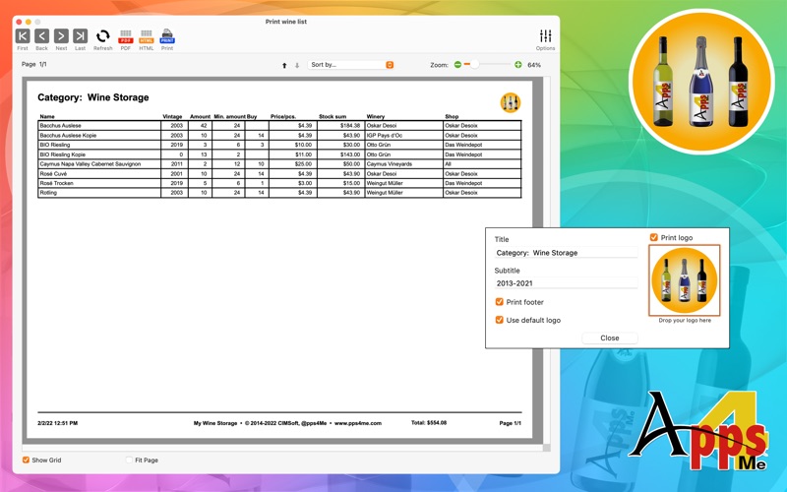This screenshot has width=787, height=492.
Task: Print the wine list
Action: pos(167,36)
